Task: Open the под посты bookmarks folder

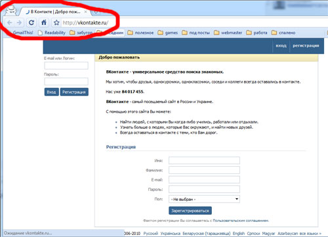Action: [x=195, y=33]
